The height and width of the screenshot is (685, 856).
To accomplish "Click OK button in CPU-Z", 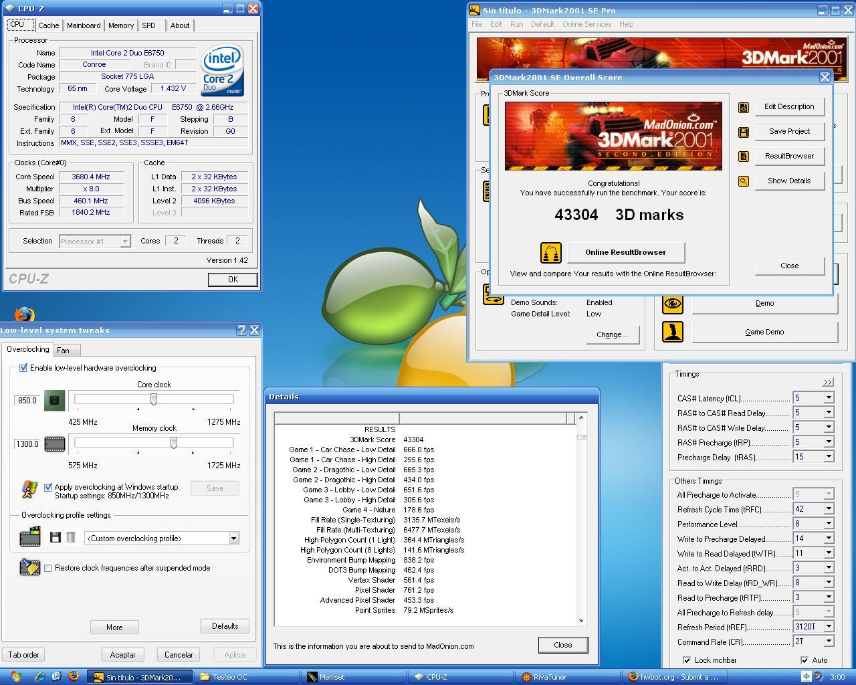I will [x=233, y=280].
